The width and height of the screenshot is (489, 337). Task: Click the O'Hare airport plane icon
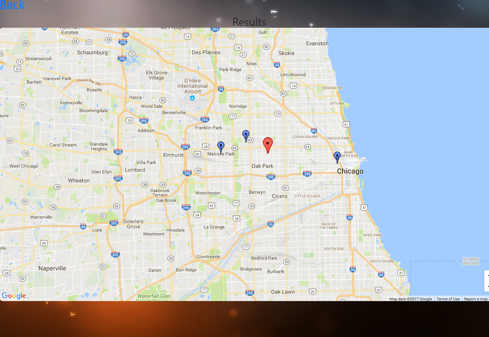pos(192,98)
